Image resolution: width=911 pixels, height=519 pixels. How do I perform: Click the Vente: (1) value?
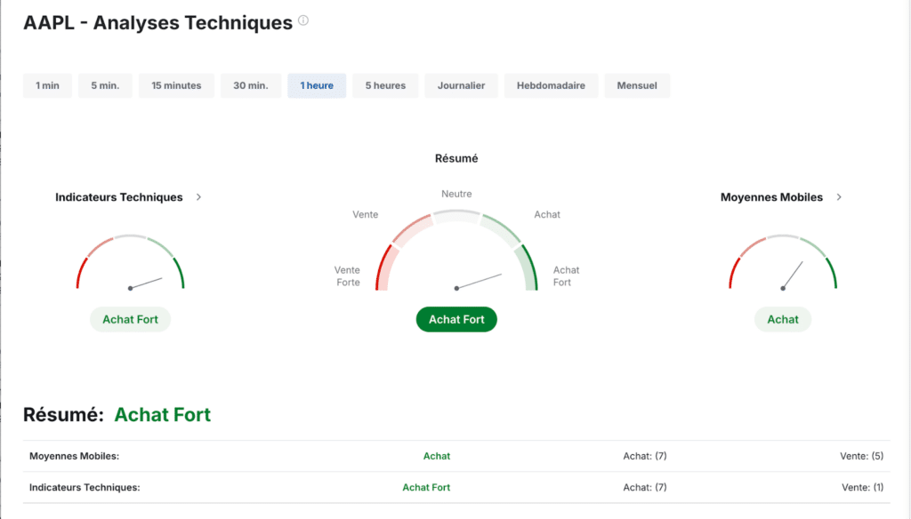(863, 488)
